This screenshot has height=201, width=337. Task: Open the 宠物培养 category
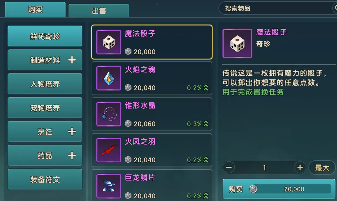coord(45,108)
